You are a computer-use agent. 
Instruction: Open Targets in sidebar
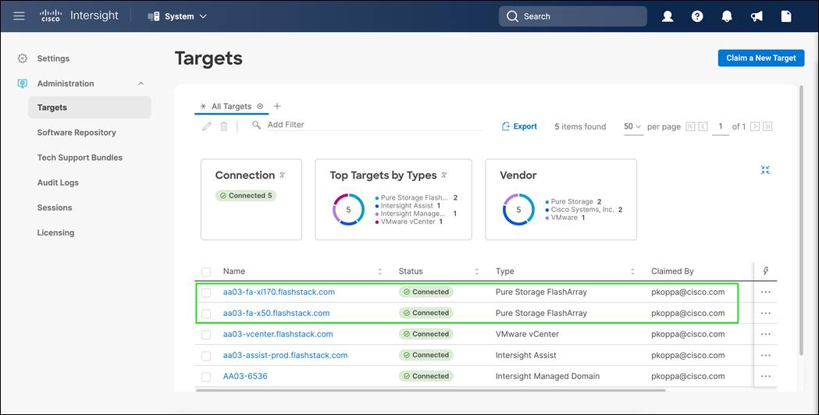[x=90, y=108]
